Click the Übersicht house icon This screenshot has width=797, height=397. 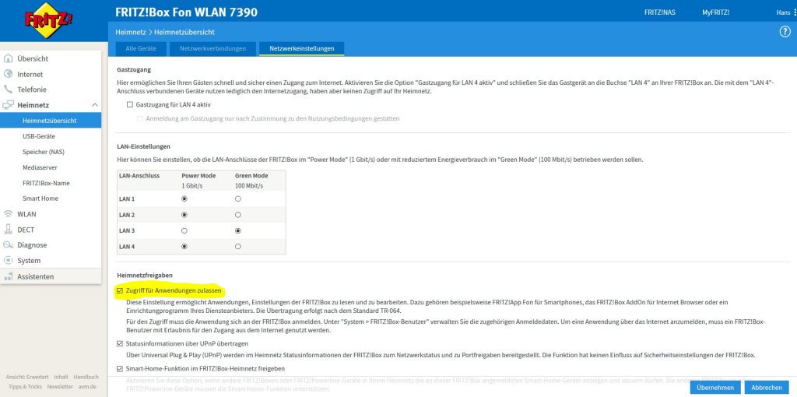click(x=9, y=58)
